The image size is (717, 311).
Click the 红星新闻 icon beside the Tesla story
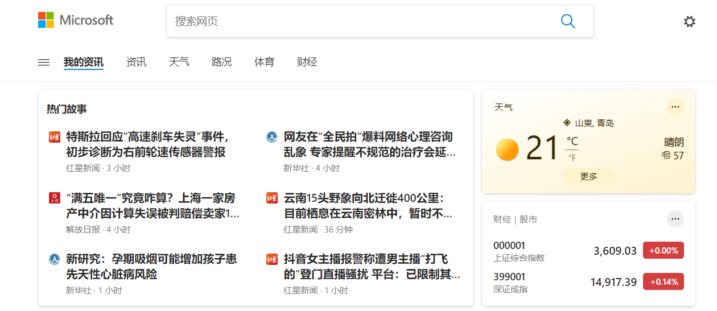[55, 137]
